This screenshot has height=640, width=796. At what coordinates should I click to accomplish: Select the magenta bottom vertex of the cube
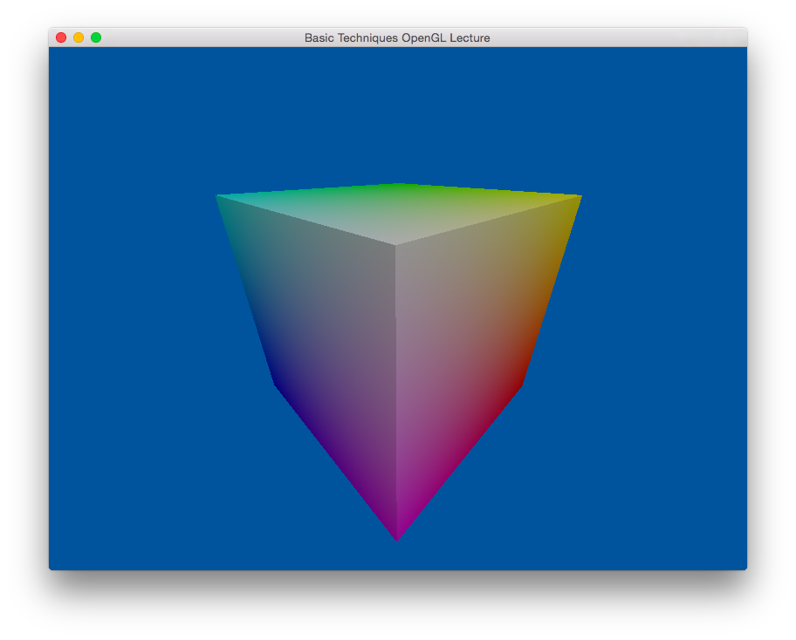[397, 537]
